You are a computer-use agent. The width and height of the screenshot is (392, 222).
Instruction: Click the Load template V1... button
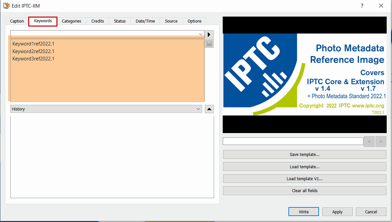click(x=304, y=179)
